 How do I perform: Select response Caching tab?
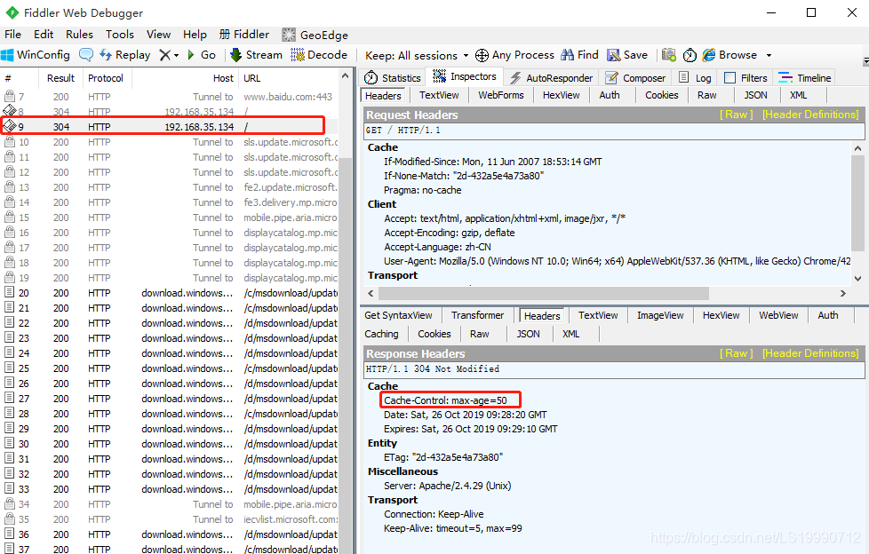(381, 334)
